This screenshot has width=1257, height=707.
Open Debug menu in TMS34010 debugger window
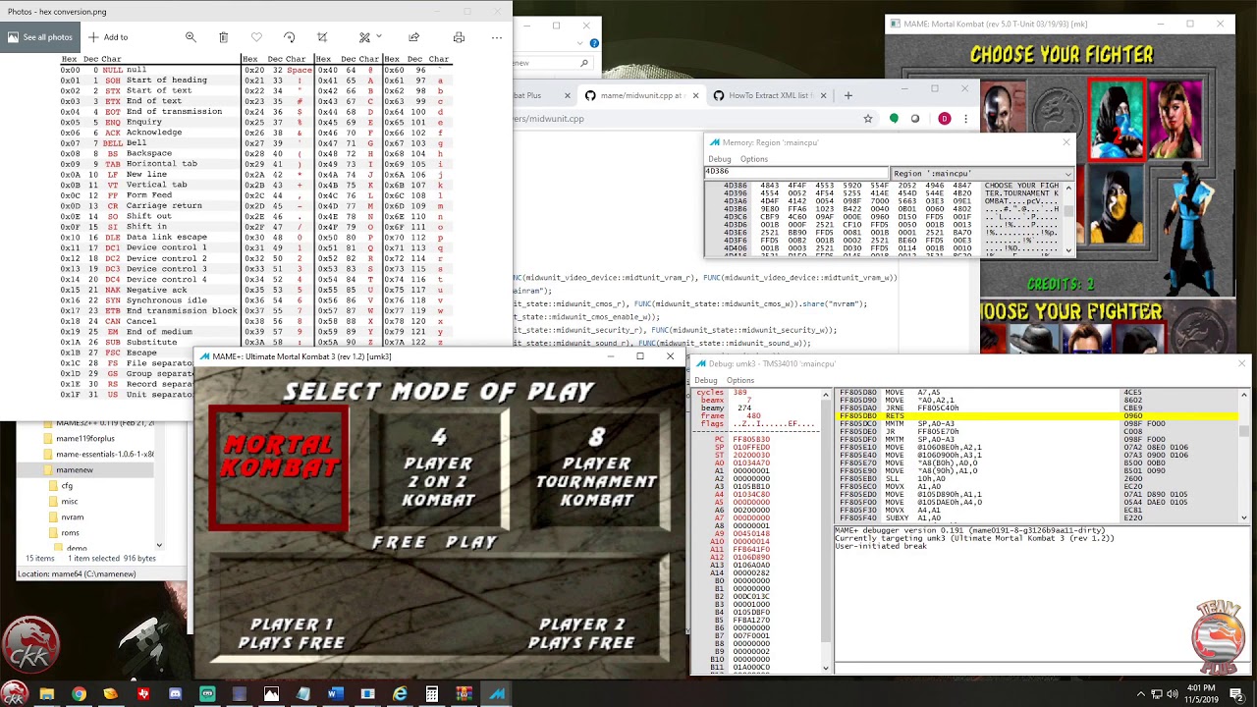click(707, 381)
